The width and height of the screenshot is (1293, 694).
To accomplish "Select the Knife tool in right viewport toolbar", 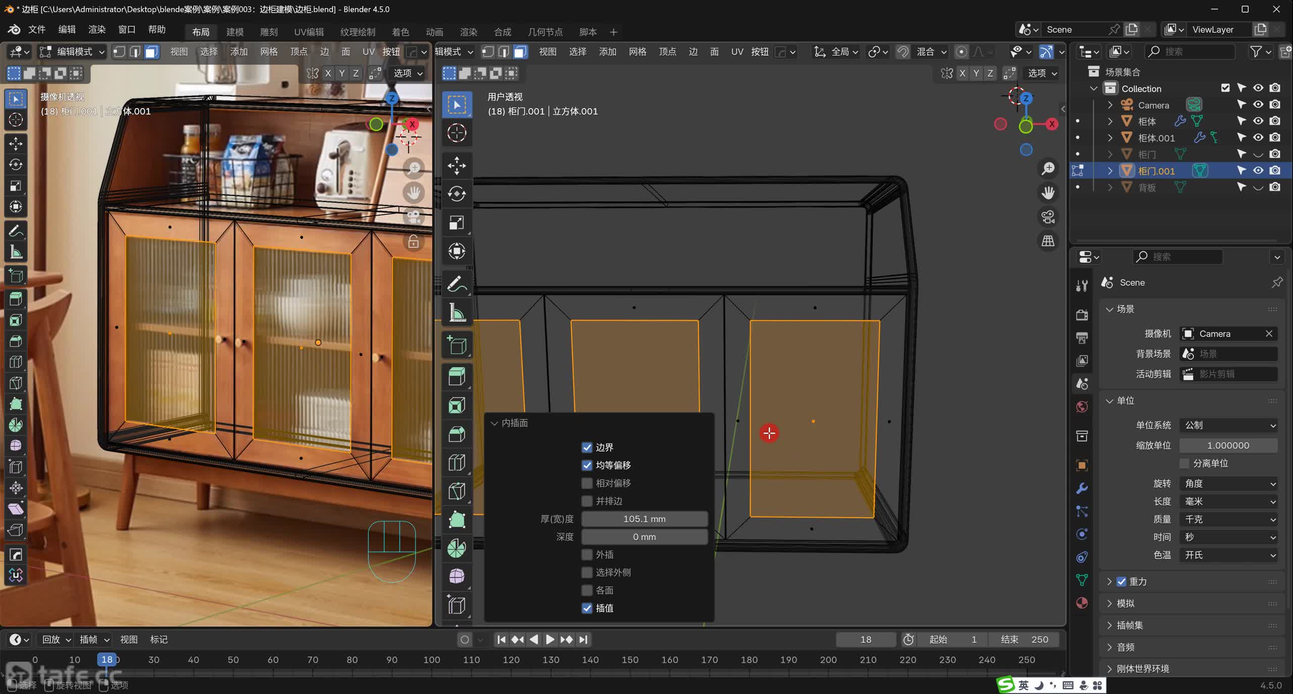I will click(457, 491).
